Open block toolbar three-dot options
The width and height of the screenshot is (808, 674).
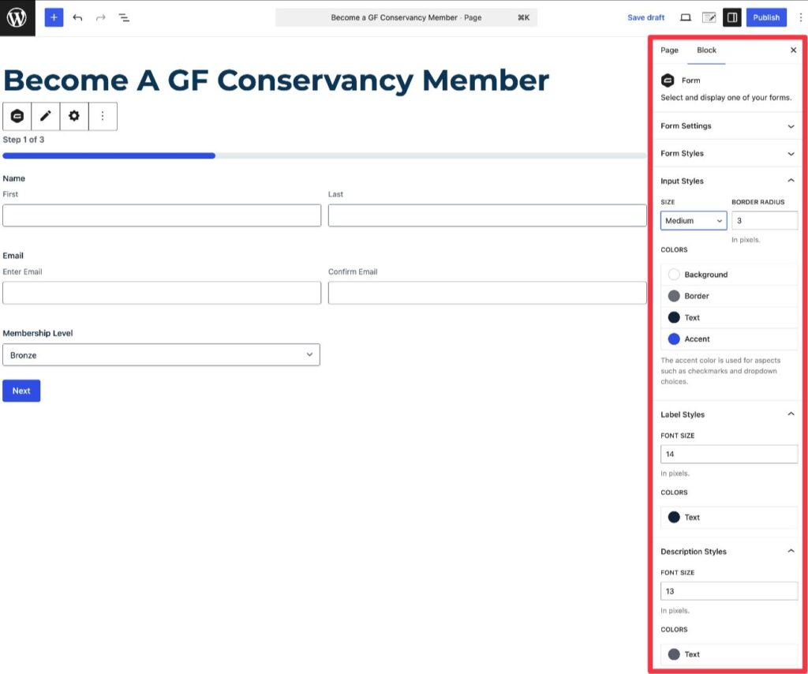tap(103, 116)
